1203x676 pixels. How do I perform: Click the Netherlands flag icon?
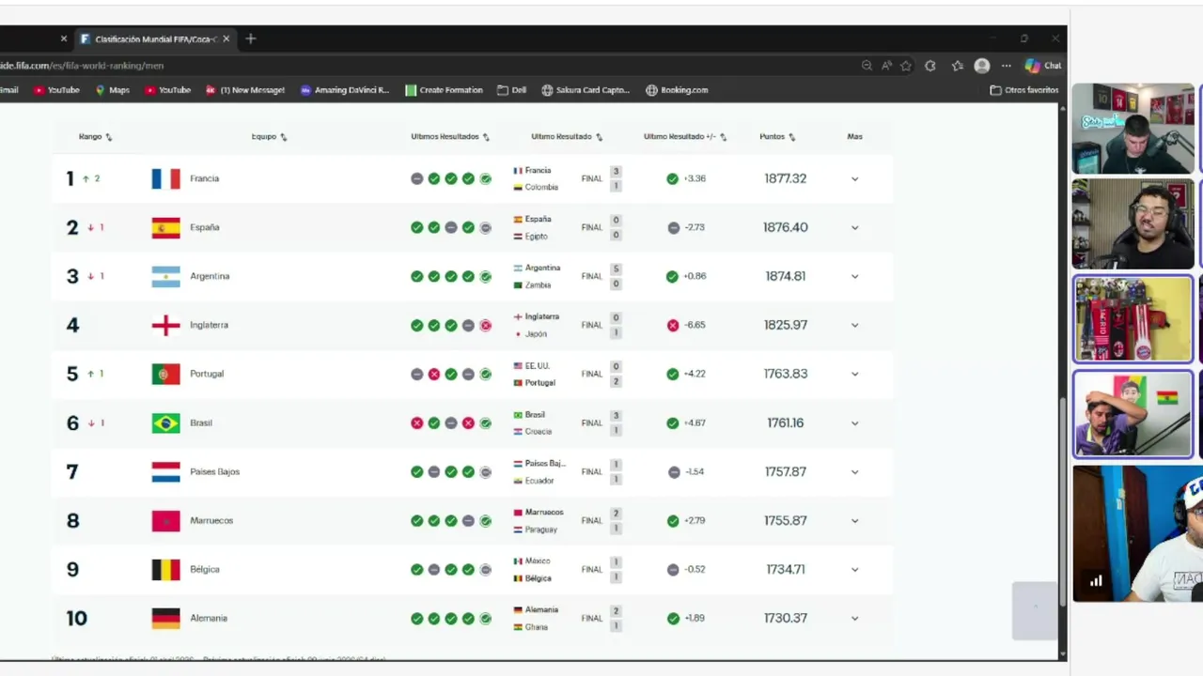165,471
